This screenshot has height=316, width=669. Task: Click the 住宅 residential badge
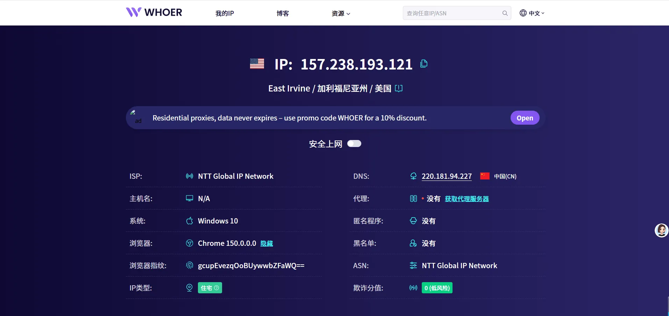[x=210, y=288]
